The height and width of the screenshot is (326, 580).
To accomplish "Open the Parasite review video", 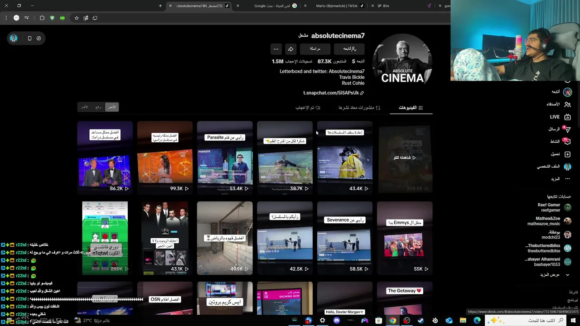I will coord(225,158).
